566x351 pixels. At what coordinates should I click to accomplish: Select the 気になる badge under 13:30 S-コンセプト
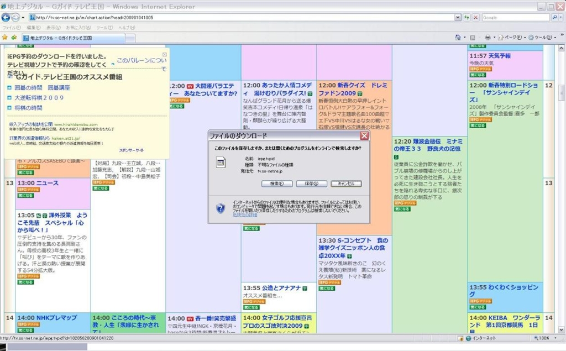click(x=327, y=289)
